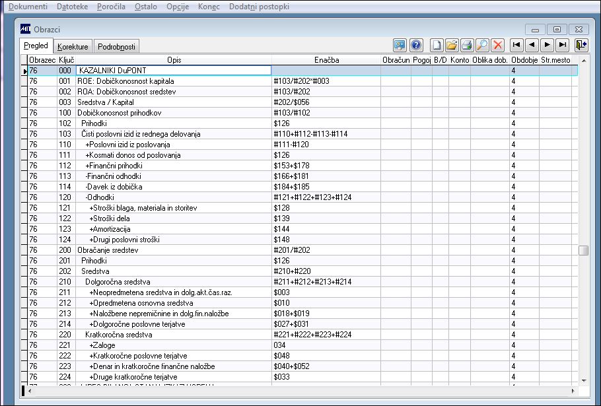This screenshot has height=406, width=601.
Task: Open the Poročila menu
Action: click(x=111, y=7)
